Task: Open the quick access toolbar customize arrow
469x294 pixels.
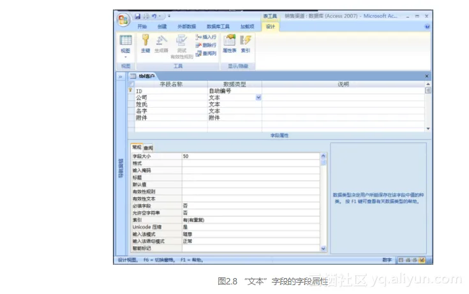Action: pos(169,16)
